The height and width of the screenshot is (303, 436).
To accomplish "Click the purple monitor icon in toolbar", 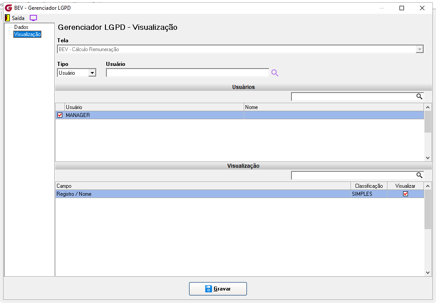I will [33, 18].
